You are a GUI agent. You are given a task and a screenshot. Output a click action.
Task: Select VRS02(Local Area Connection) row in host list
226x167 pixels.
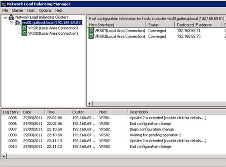[120, 36]
